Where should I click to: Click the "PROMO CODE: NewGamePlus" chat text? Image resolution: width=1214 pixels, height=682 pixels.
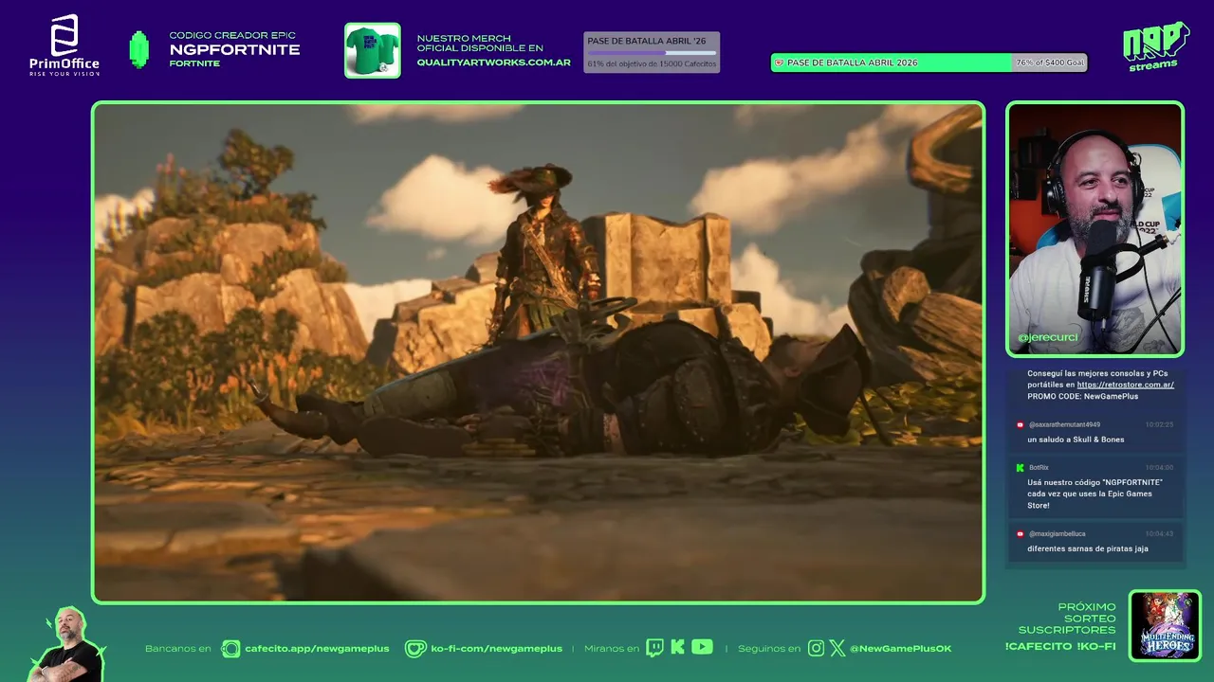coord(1082,396)
